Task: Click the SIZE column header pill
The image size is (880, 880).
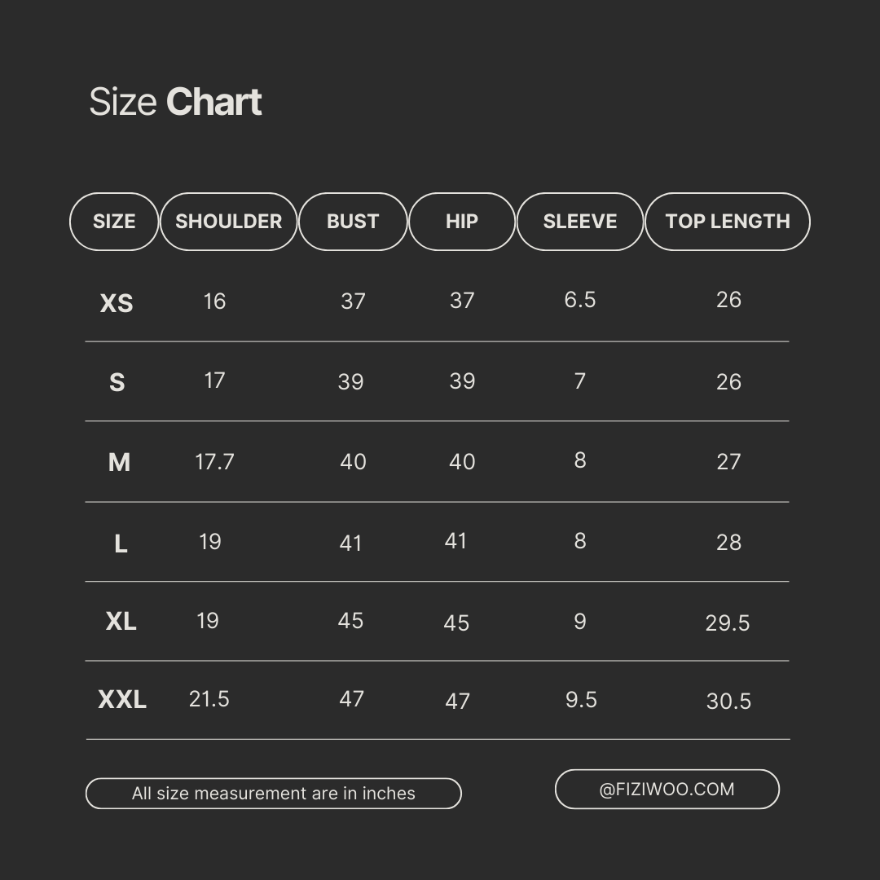Action: click(114, 222)
